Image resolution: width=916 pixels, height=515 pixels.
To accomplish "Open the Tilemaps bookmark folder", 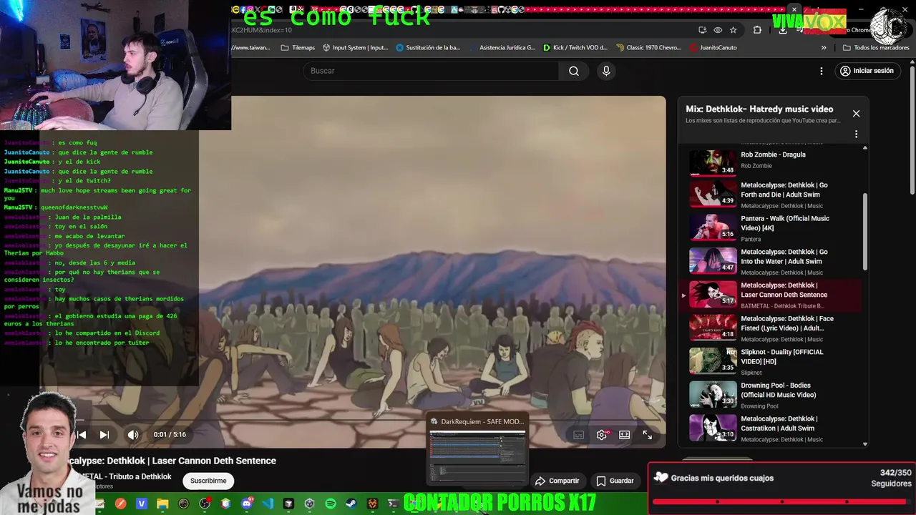I will tap(298, 48).
